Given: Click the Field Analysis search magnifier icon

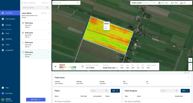Looking at the screenshot, I should pos(177,91).
